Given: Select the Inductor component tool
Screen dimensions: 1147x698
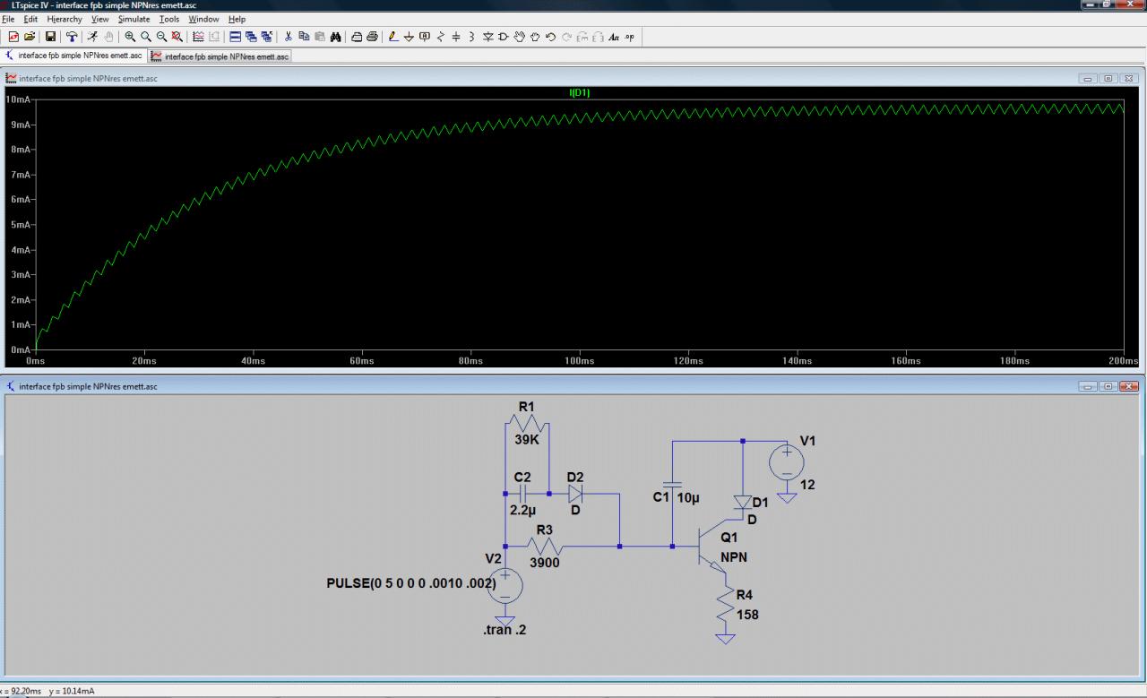Looking at the screenshot, I should (471, 37).
